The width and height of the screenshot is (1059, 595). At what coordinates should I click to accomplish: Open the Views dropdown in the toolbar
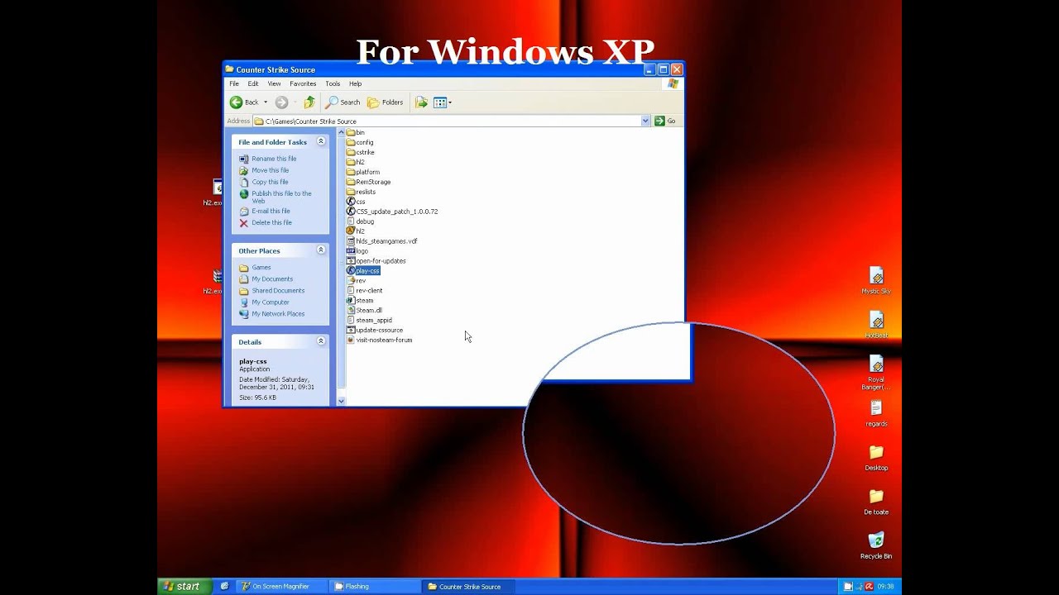tap(443, 102)
